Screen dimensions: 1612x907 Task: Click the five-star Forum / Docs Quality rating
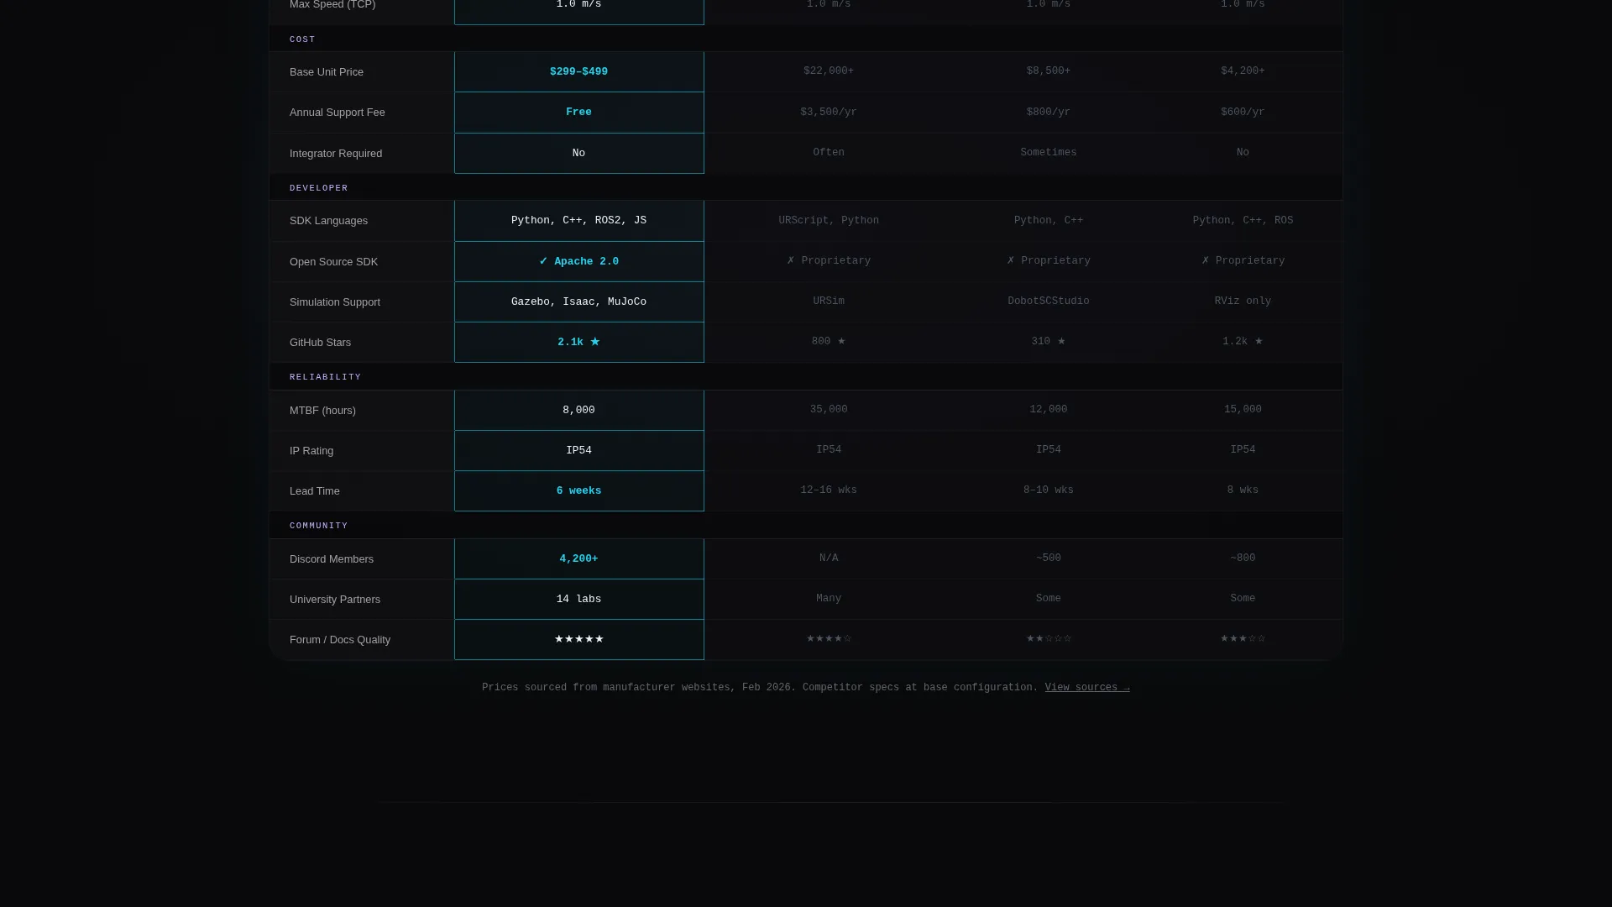point(578,639)
